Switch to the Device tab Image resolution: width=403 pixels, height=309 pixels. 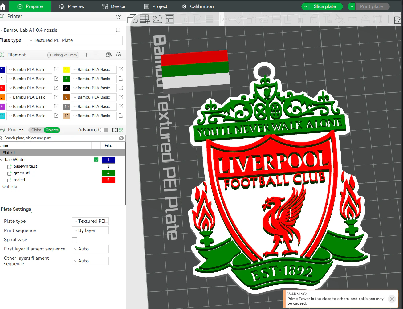[114, 6]
